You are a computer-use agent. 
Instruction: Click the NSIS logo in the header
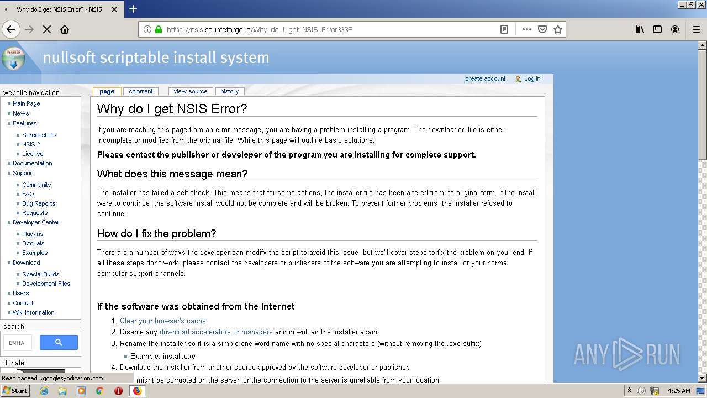pos(13,59)
